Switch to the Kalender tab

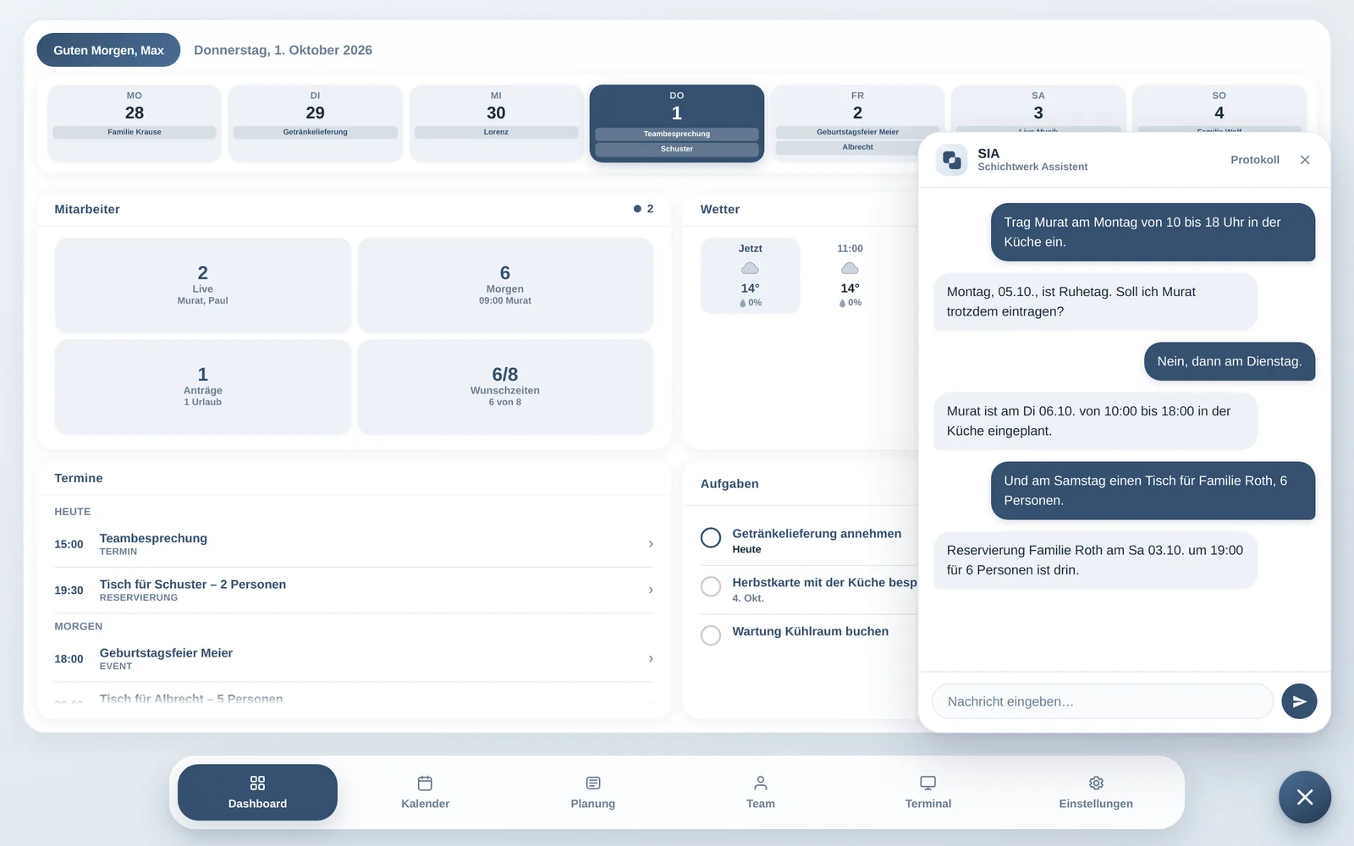425,792
